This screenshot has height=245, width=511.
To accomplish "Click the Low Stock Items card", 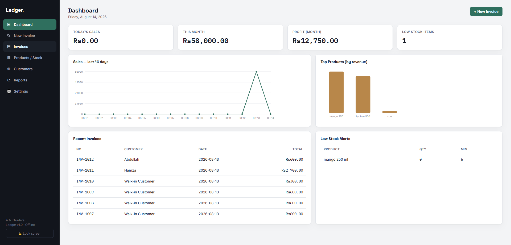I will coord(450,37).
